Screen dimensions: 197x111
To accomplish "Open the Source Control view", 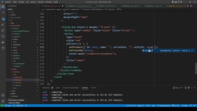I will [3, 18].
